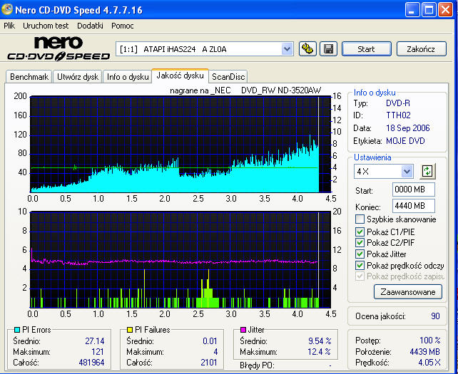
Task: Open the drive options gears icon
Action: [x=307, y=48]
